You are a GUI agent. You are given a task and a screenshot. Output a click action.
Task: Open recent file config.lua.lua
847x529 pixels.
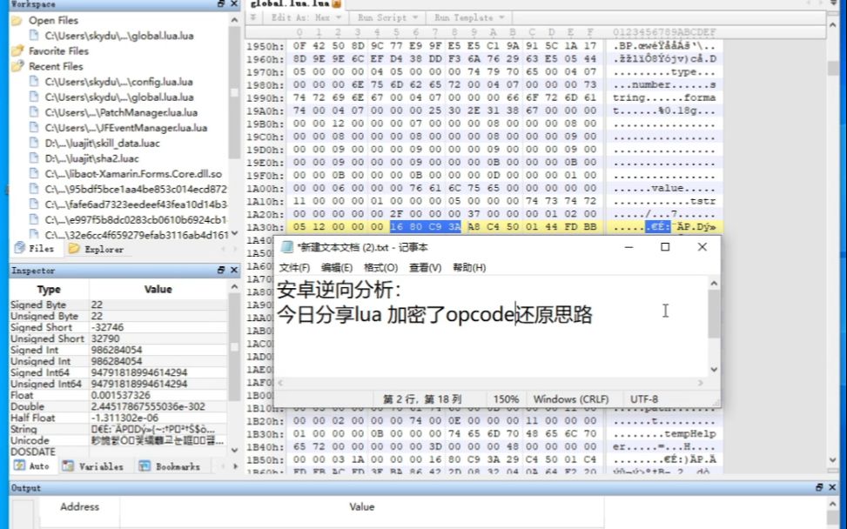pyautogui.click(x=119, y=82)
